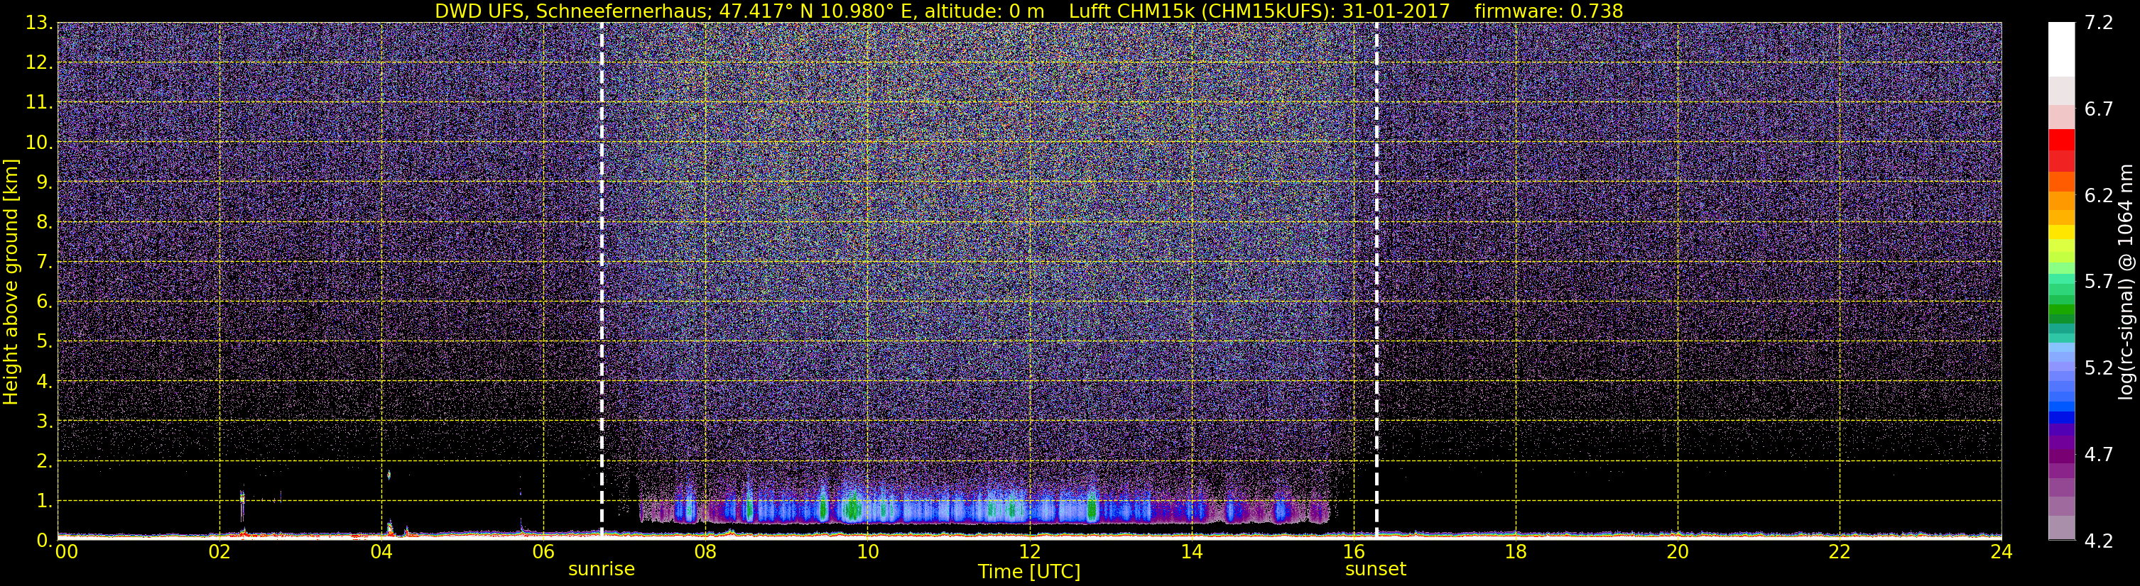Screen dimensions: 2140x586
Task: Click the height axis tick '11.'
Action: point(39,103)
